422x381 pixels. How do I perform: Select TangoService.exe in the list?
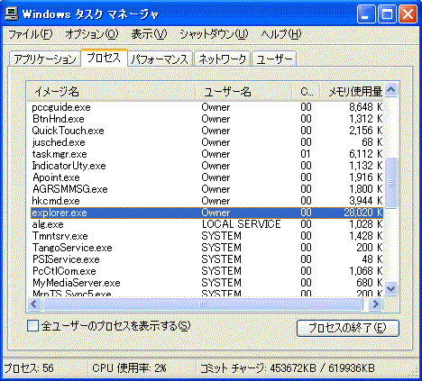(x=207, y=248)
